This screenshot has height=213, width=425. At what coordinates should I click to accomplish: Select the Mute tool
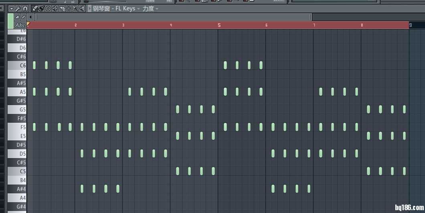(x=55, y=8)
